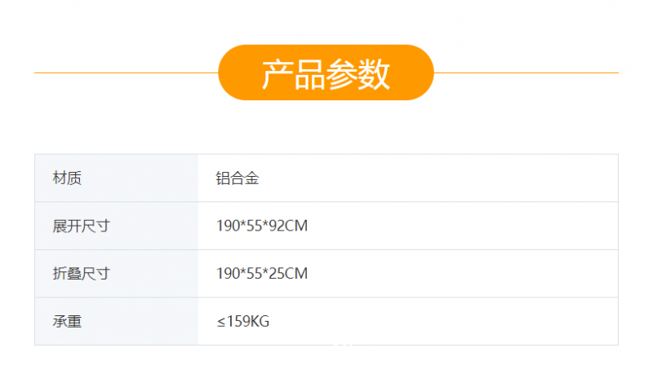The width and height of the screenshot is (653, 387).
Task: Select the ≤159KG load capacity value
Action: point(242,322)
